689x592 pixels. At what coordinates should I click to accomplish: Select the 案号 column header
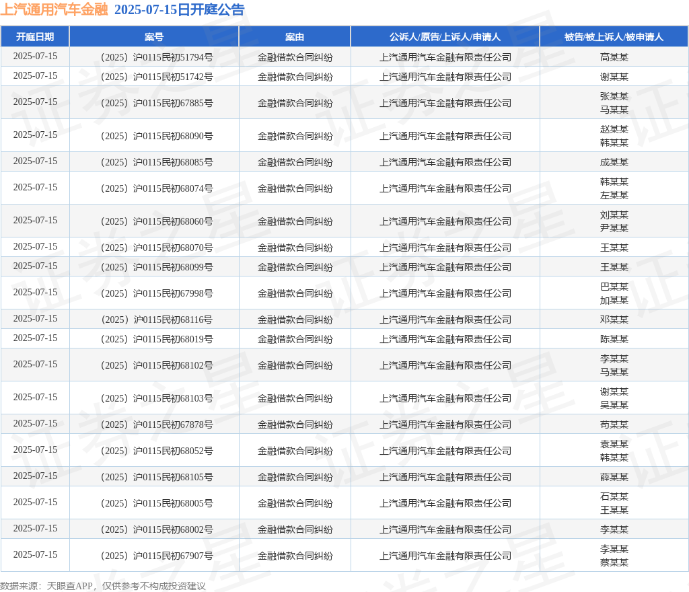pos(154,37)
